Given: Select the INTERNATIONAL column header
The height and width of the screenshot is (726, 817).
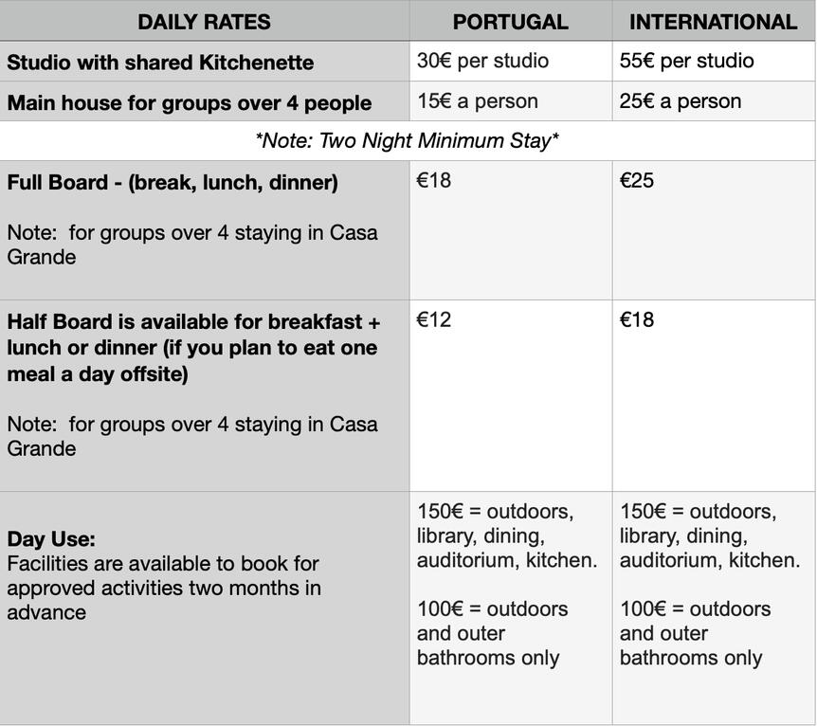Looking at the screenshot, I should (713, 22).
